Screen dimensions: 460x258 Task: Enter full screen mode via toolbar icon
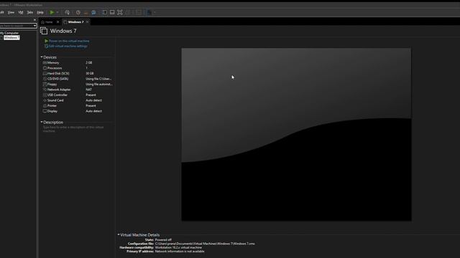pos(120,12)
